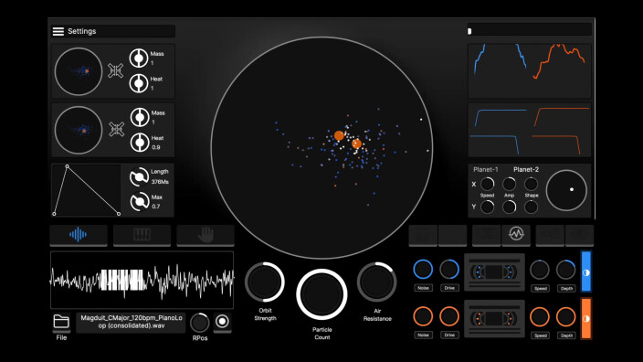Select the piano keyboard mode icon
The image size is (643, 362).
point(142,235)
